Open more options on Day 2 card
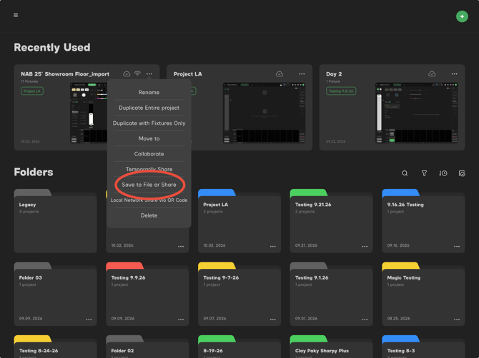479x358 pixels. pos(454,73)
